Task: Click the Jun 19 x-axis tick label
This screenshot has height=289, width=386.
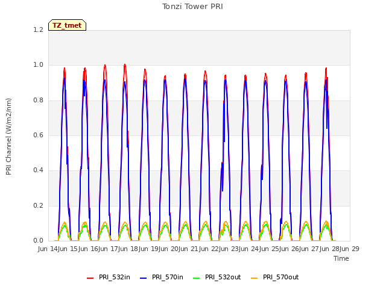Action: pos(149,249)
